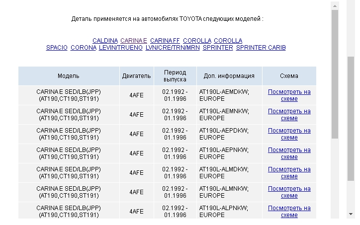View scheme for the AT190L-ALPNKW row

tap(289, 212)
